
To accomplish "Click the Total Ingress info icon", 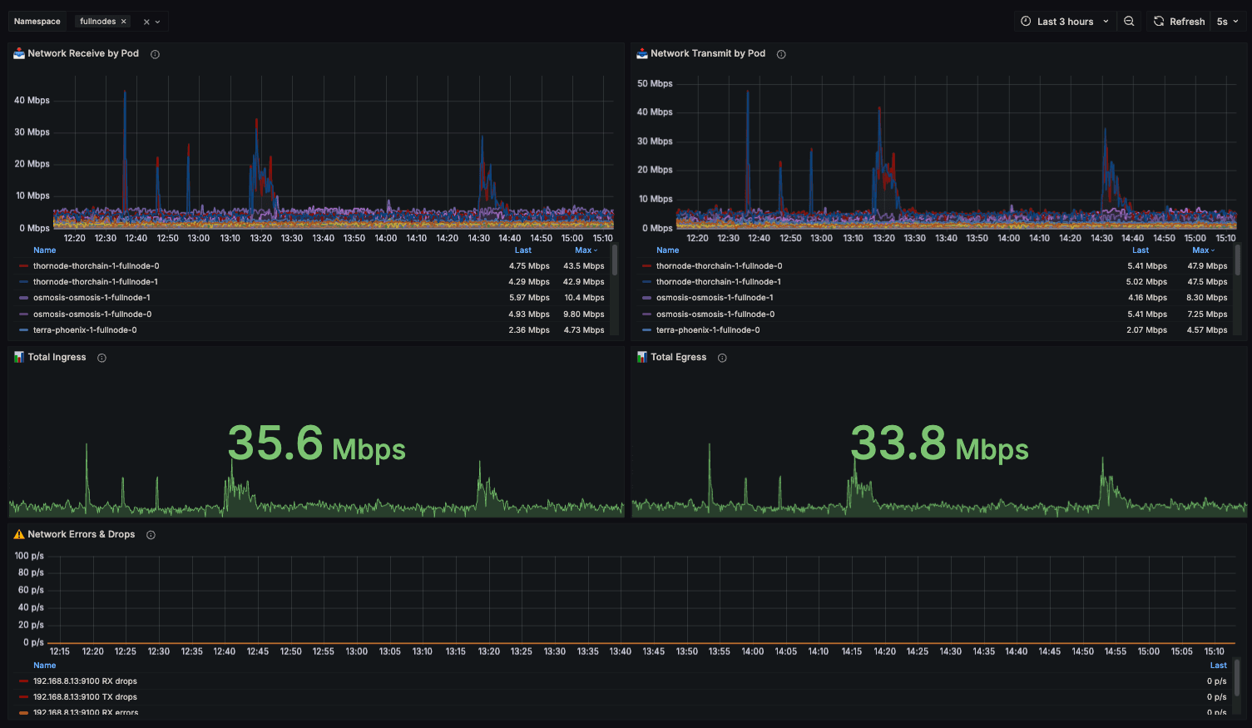I will [x=101, y=358].
